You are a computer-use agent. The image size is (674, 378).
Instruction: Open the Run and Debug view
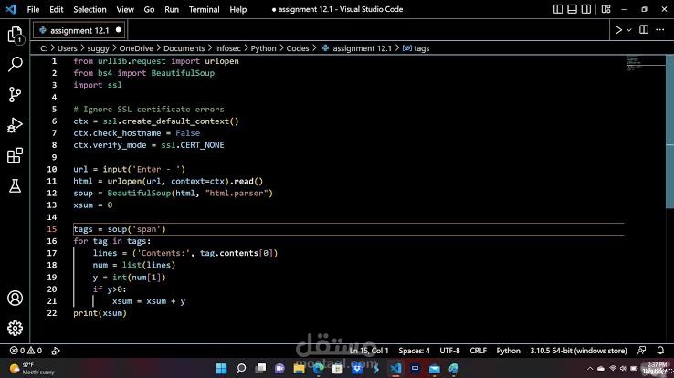[x=15, y=125]
